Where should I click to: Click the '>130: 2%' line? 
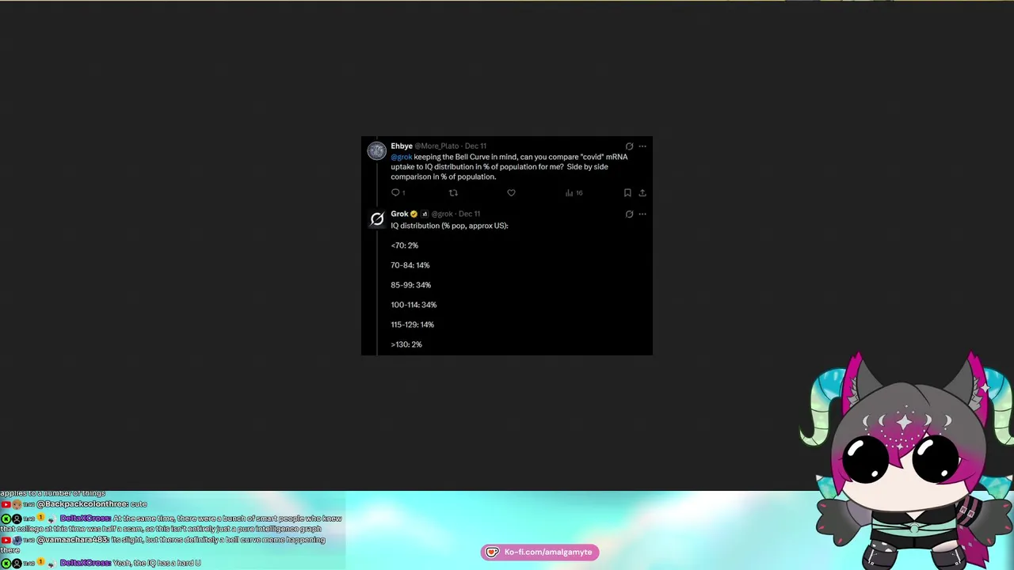click(x=406, y=344)
